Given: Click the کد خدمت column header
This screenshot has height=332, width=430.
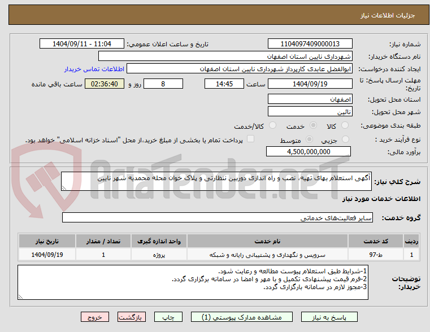Looking at the screenshot, I should pyautogui.click(x=376, y=241).
